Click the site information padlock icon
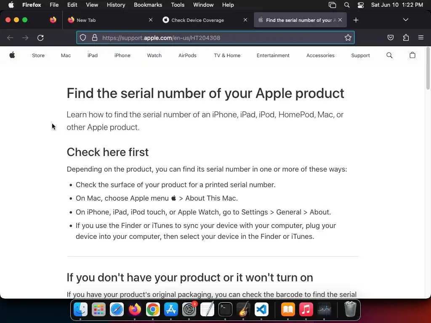Viewport: 431px width, 323px height. (95, 38)
